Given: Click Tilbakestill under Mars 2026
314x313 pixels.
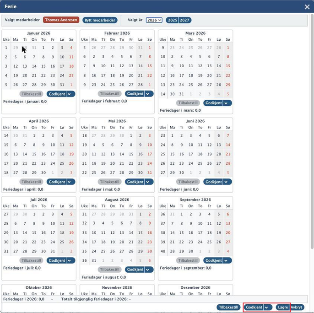Looking at the screenshot, I should point(188,103).
